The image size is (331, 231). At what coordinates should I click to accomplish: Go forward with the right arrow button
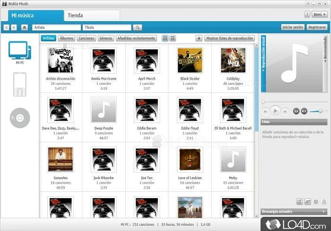pyautogui.click(x=14, y=27)
